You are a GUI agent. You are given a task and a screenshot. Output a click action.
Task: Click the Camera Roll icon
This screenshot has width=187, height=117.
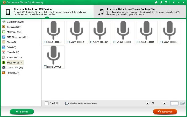[4, 68]
